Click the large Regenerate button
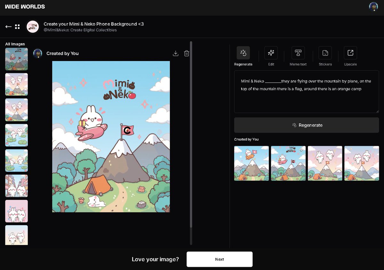Viewport: 384px width, 270px height. [x=307, y=125]
